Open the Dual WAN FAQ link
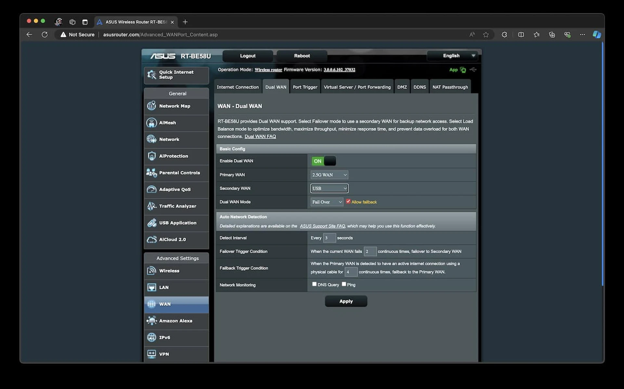 tap(260, 136)
